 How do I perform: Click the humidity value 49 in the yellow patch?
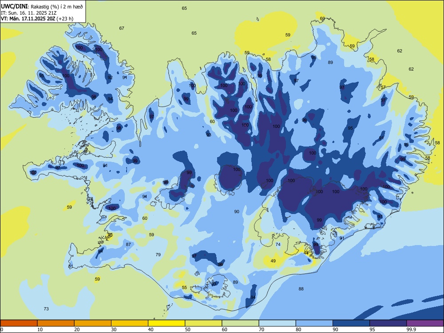[273, 261]
